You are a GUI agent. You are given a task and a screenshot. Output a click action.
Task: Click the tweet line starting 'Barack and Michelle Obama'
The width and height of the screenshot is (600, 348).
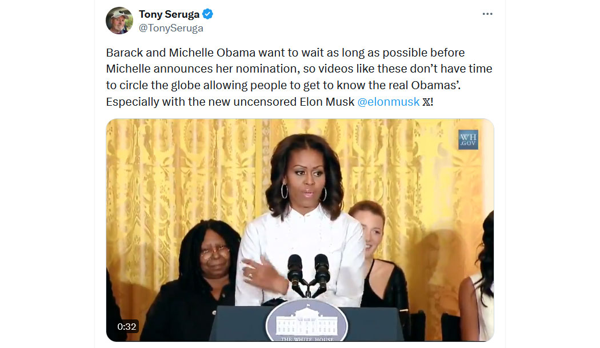tap(286, 53)
